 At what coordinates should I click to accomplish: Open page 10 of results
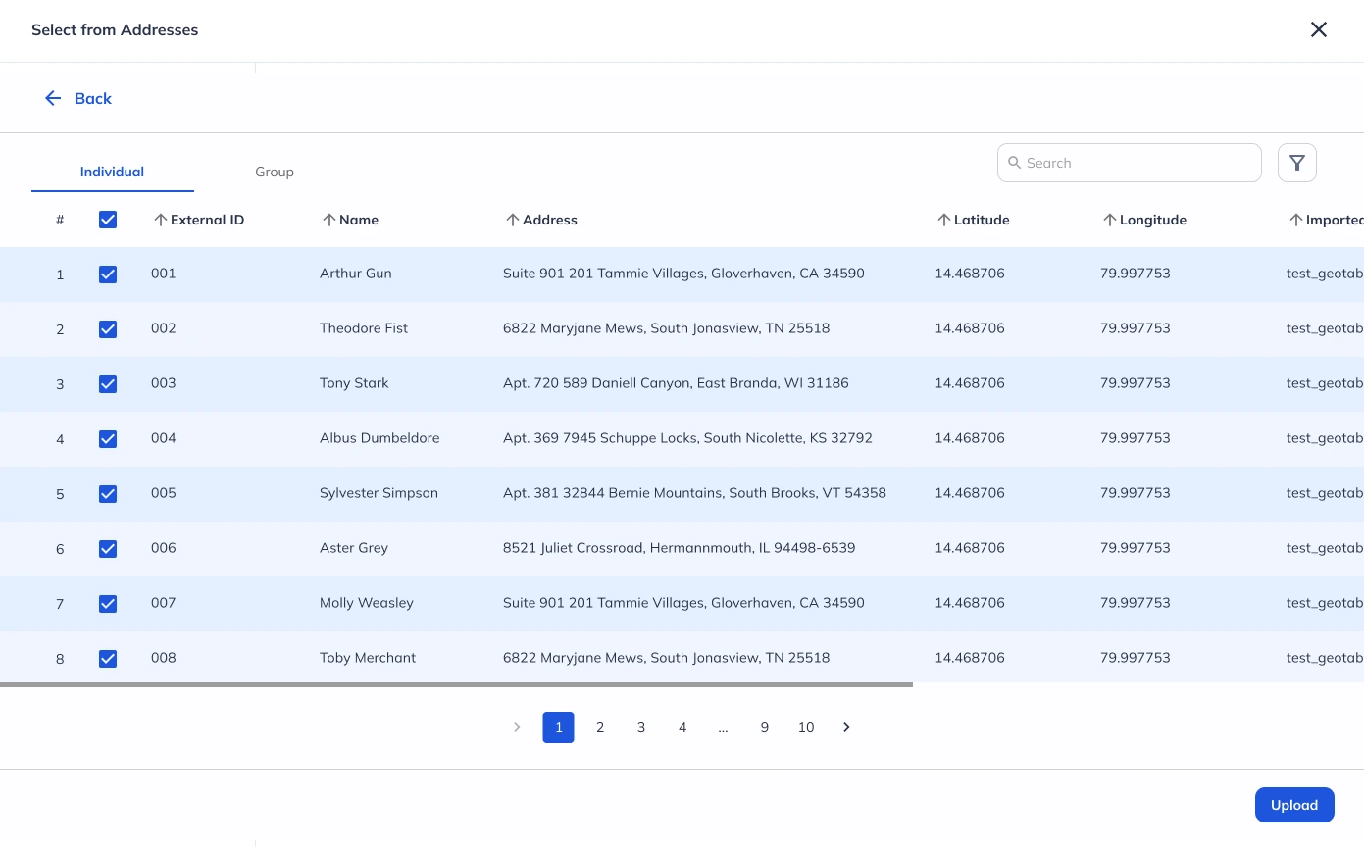tap(806, 727)
